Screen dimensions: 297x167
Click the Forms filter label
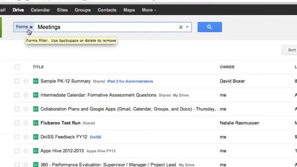tap(22, 27)
